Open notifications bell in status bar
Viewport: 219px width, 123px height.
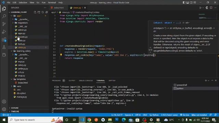[216, 115]
